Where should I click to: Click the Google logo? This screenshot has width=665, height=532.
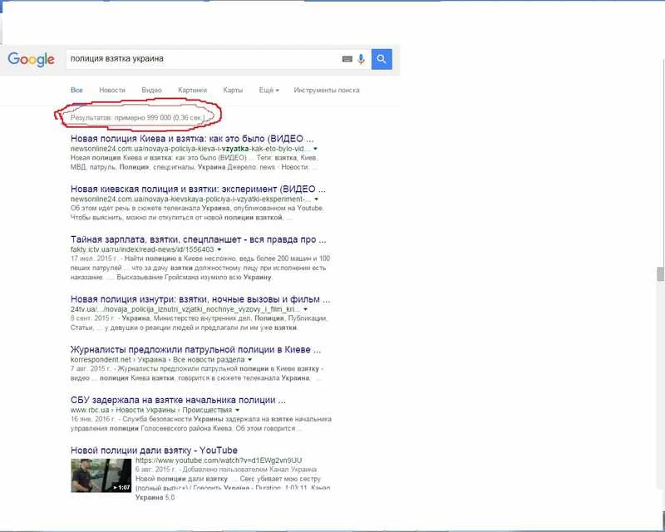click(x=31, y=59)
